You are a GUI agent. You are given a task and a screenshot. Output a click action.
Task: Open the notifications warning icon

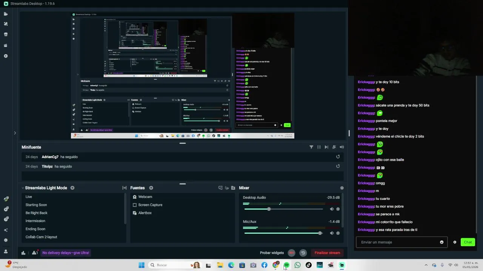tap(35, 253)
